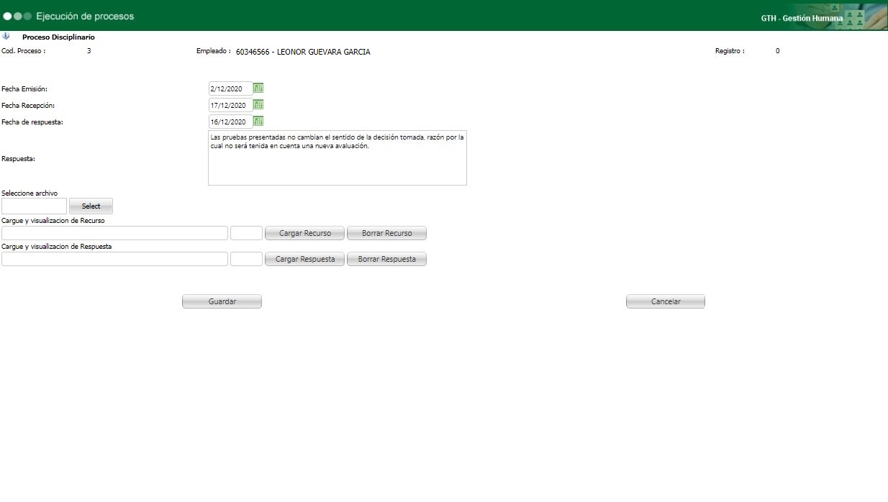Click the Proceso Disciplinario section title
The height and width of the screenshot is (502, 888).
pyautogui.click(x=58, y=37)
